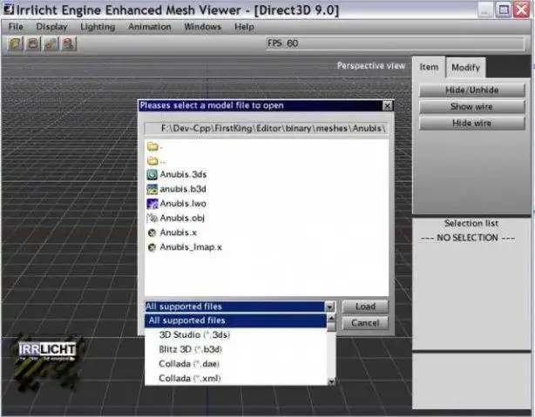Image resolution: width=535 pixels, height=417 pixels.
Task: Click the NO SELECTION entry
Action: pos(468,238)
